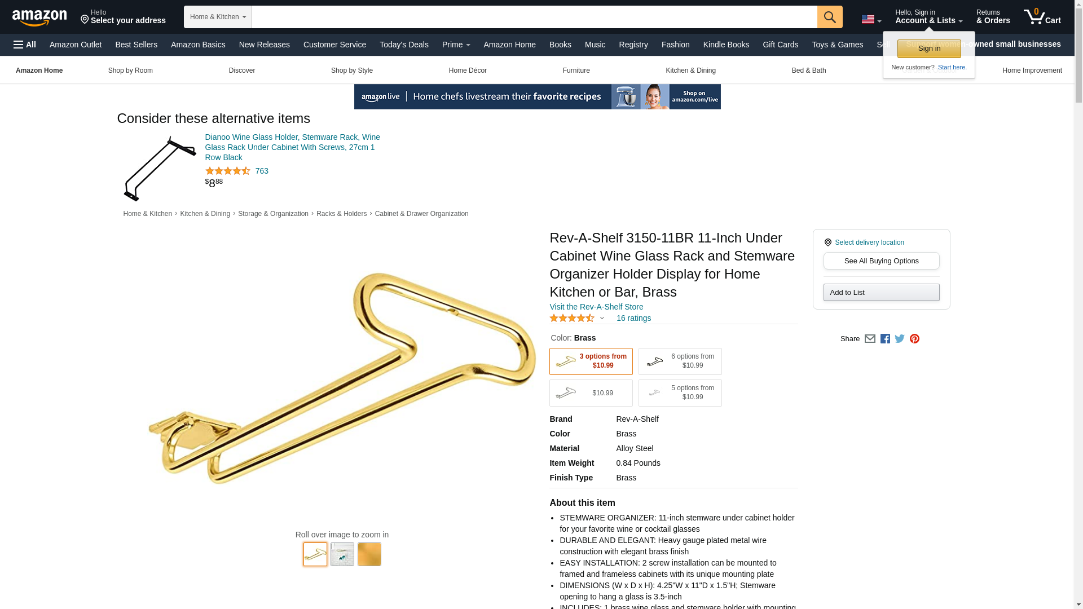This screenshot has width=1083, height=609.
Task: Share product on Twitter icon
Action: (x=900, y=339)
